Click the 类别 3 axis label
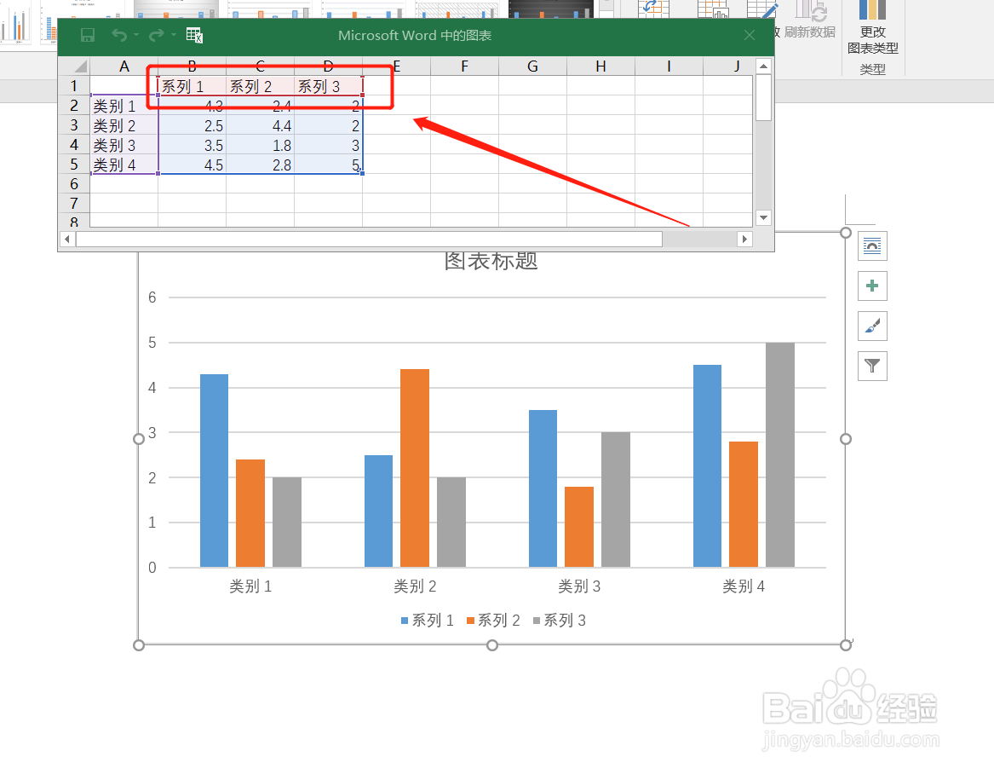Screen dimensions: 994x774 pyautogui.click(x=579, y=586)
